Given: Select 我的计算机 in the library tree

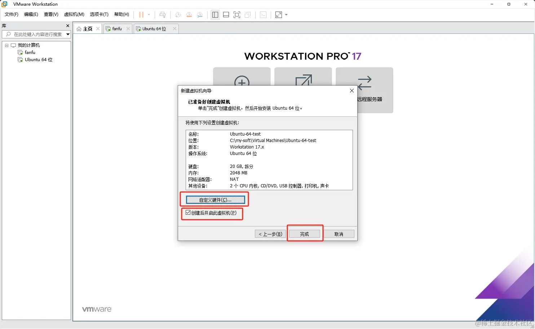Looking at the screenshot, I should click(29, 45).
